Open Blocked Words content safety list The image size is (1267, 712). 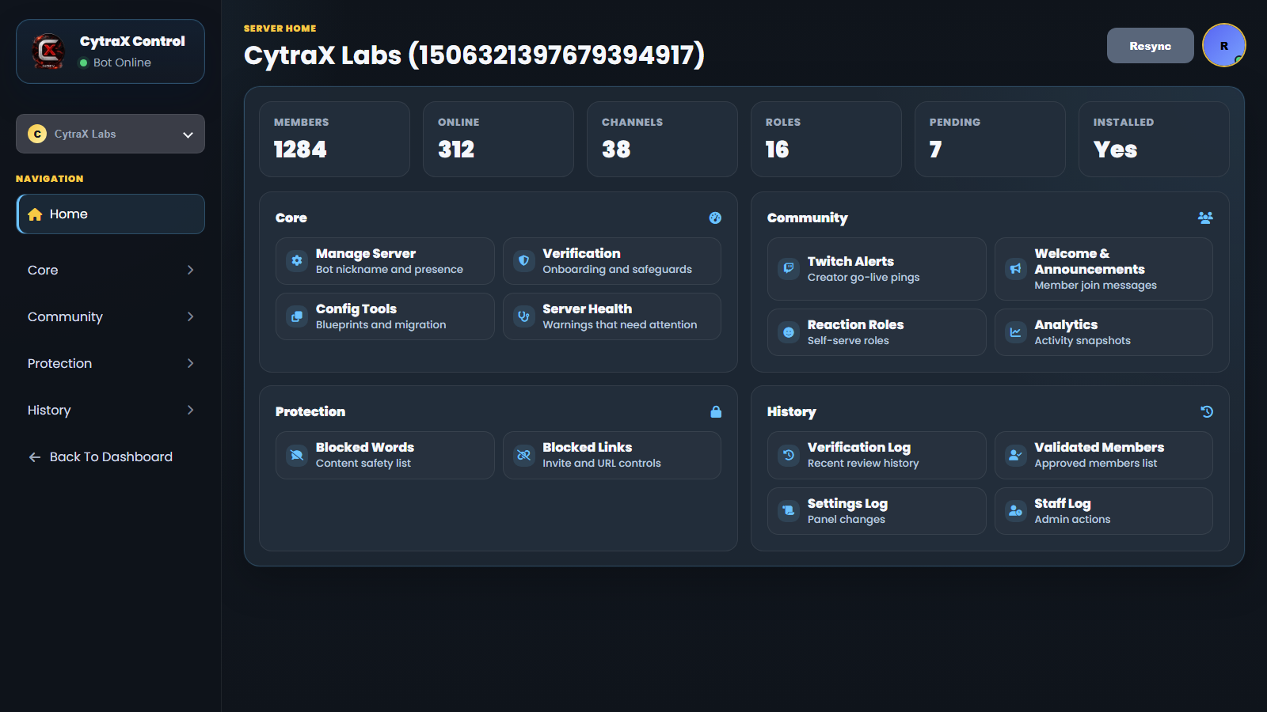pos(385,455)
